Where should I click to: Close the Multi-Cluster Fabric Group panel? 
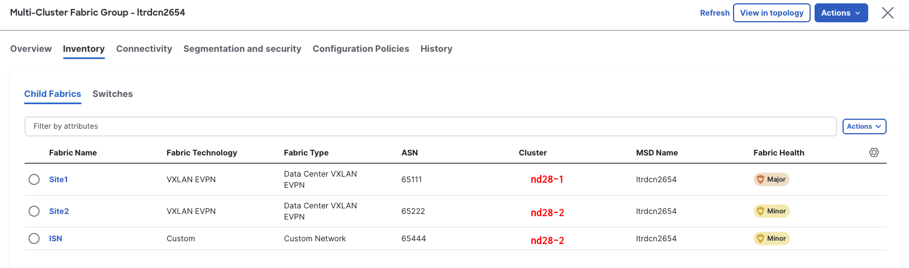click(887, 13)
